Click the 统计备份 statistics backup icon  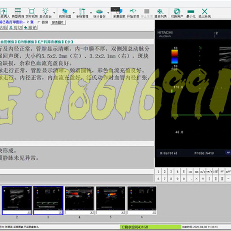point(99,13)
